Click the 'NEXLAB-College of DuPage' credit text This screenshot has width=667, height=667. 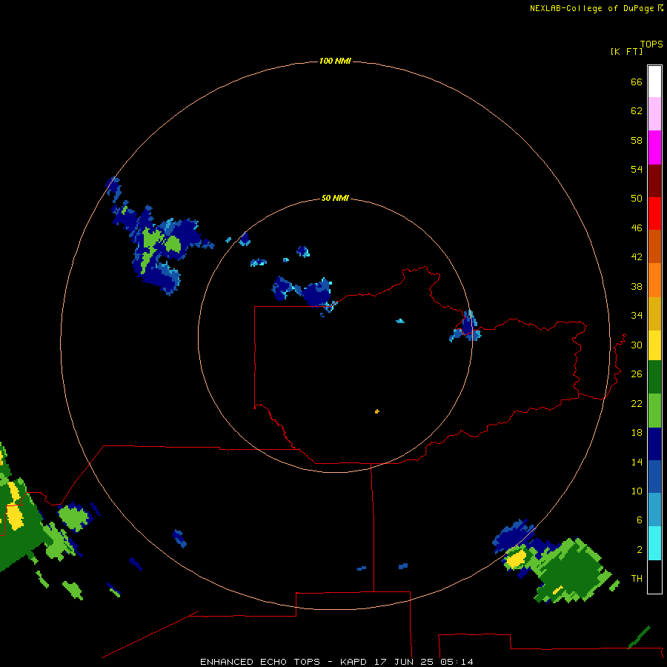coord(591,8)
